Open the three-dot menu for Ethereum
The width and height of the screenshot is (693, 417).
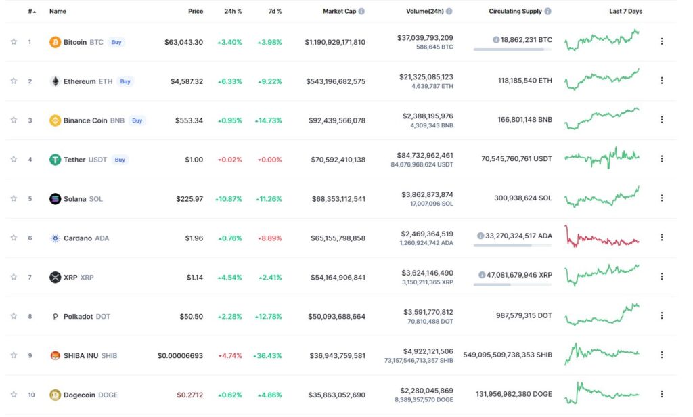point(662,81)
